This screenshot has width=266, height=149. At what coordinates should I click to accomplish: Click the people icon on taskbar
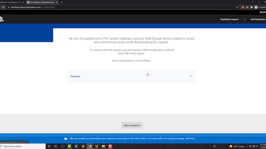click(x=214, y=146)
